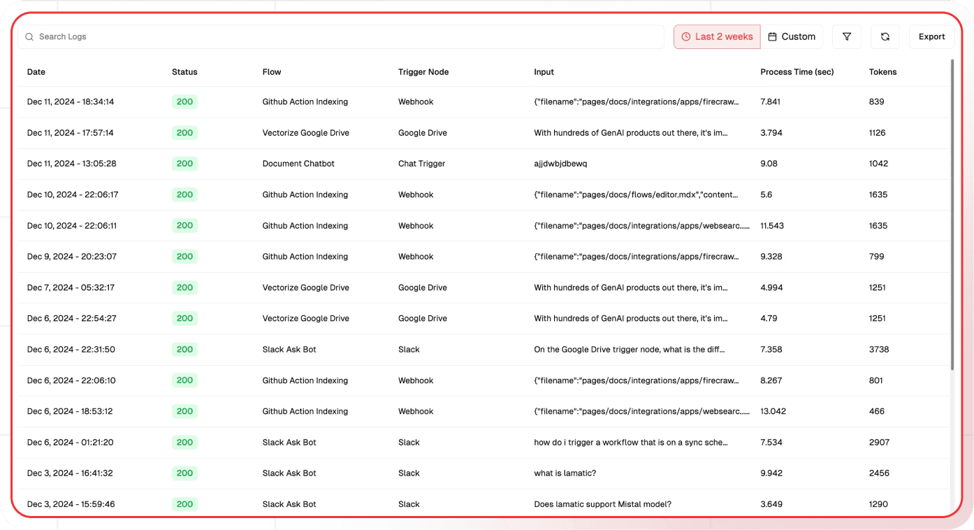The image size is (974, 530).
Task: Open log dated Dec 10, 2024 - 22:06:17
Action: click(x=484, y=194)
